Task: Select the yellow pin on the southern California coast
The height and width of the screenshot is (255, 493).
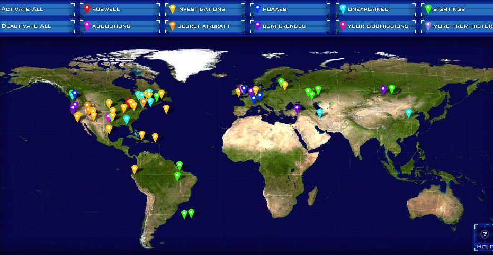Action: (x=77, y=117)
